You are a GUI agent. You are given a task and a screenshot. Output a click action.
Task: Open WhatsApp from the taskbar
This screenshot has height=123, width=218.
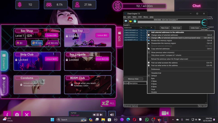147,120
